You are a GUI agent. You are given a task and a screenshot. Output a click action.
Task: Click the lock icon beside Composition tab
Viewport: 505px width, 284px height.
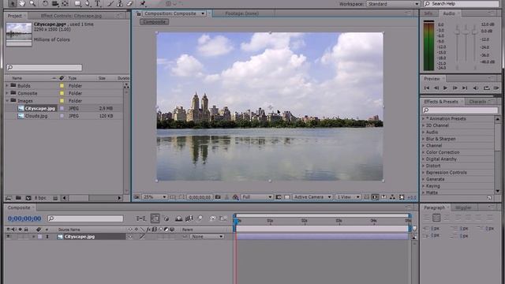(139, 13)
